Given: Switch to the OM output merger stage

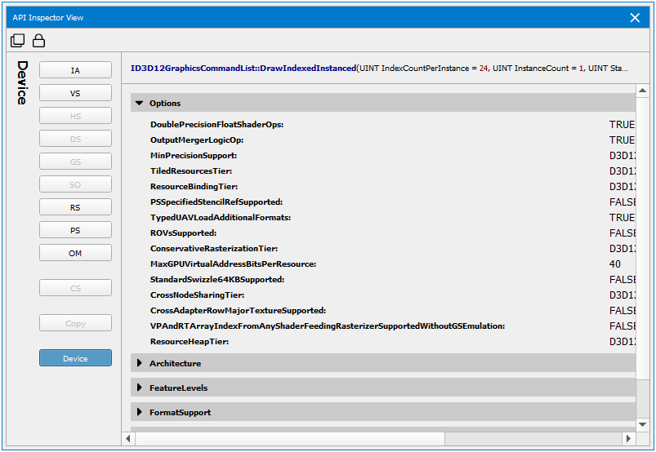Looking at the screenshot, I should click(x=75, y=253).
